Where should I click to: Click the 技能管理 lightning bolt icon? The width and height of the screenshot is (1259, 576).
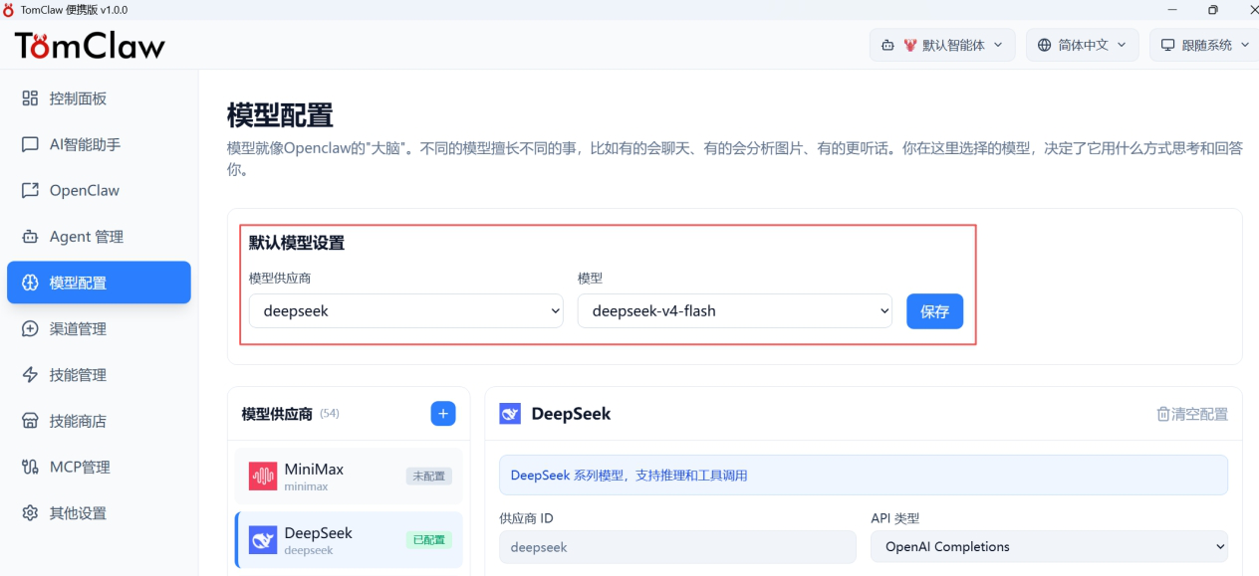pos(30,375)
